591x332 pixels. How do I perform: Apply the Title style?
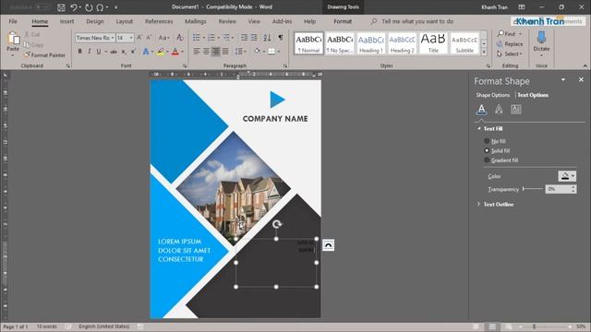(433, 43)
